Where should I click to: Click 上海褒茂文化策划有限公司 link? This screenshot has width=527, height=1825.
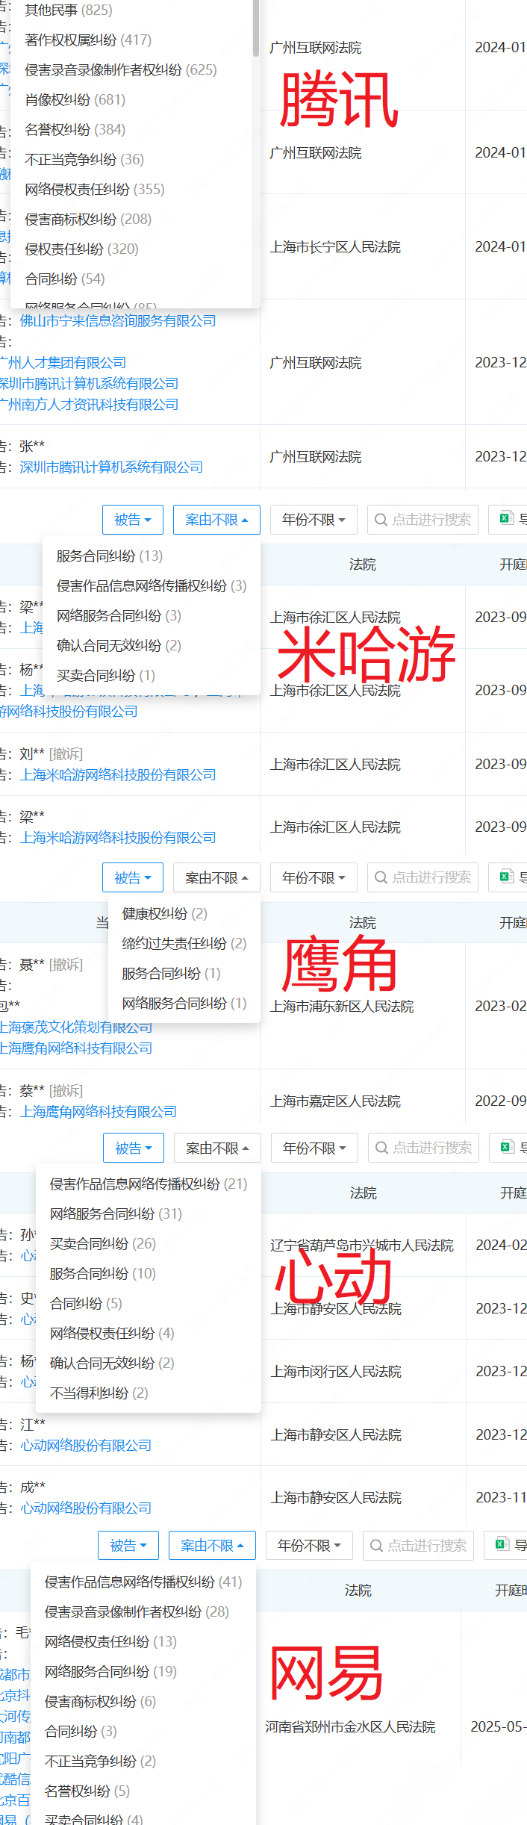coord(76,1027)
